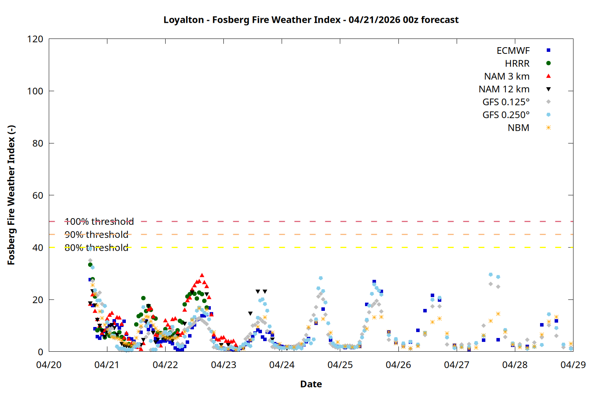Click the 120 value on the y-axis
The height and width of the screenshot is (393, 590).
tap(35, 39)
